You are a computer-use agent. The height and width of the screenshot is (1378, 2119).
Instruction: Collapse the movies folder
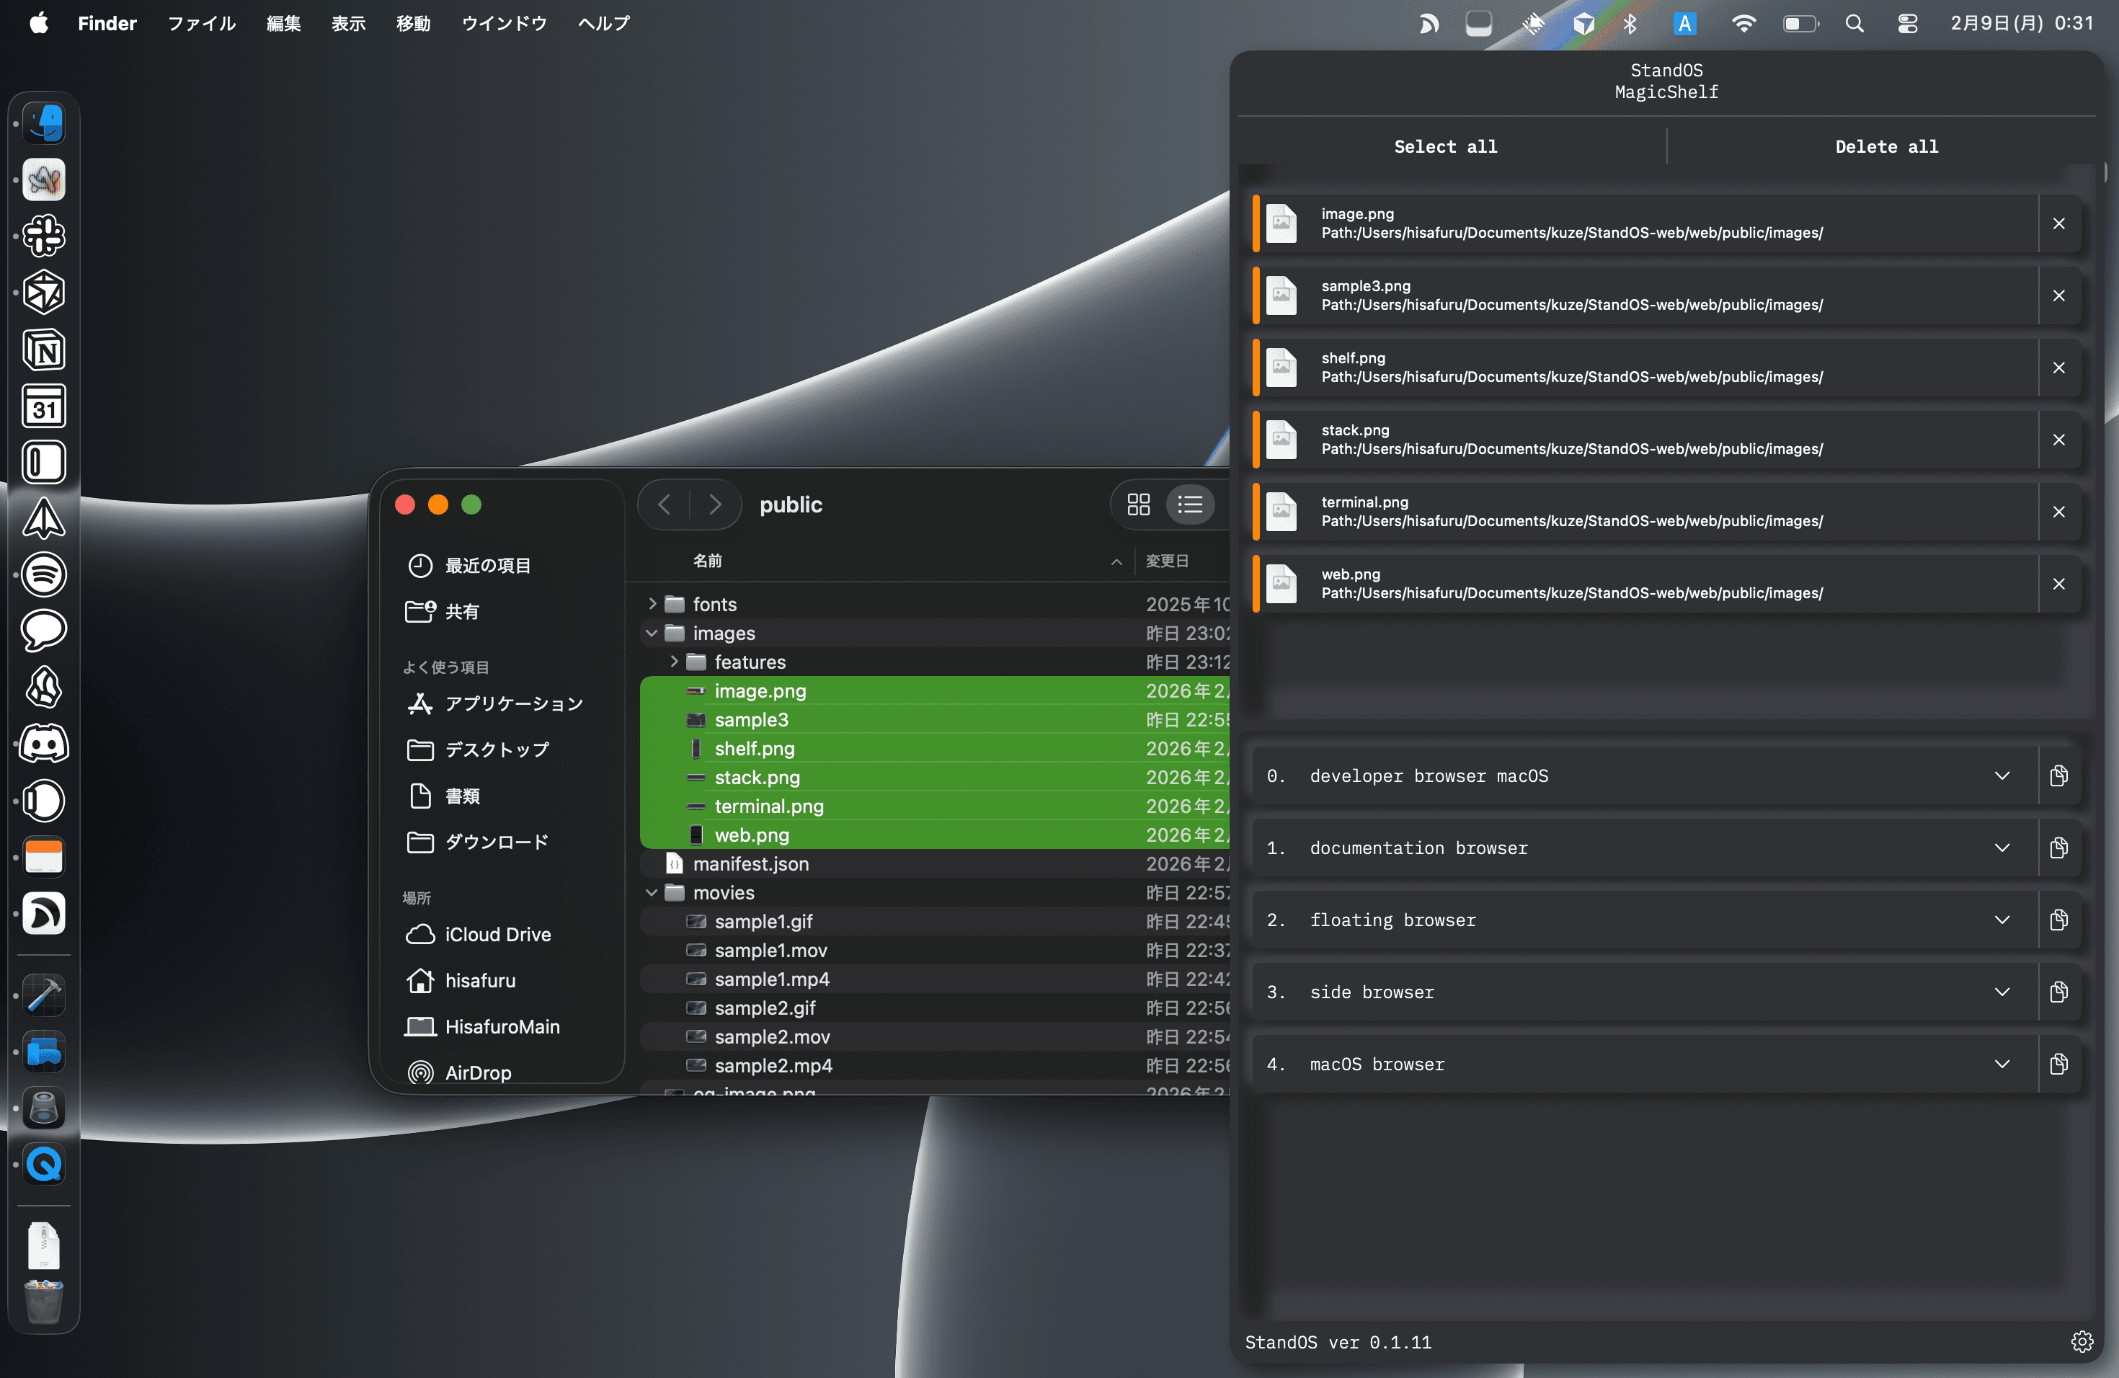[652, 892]
